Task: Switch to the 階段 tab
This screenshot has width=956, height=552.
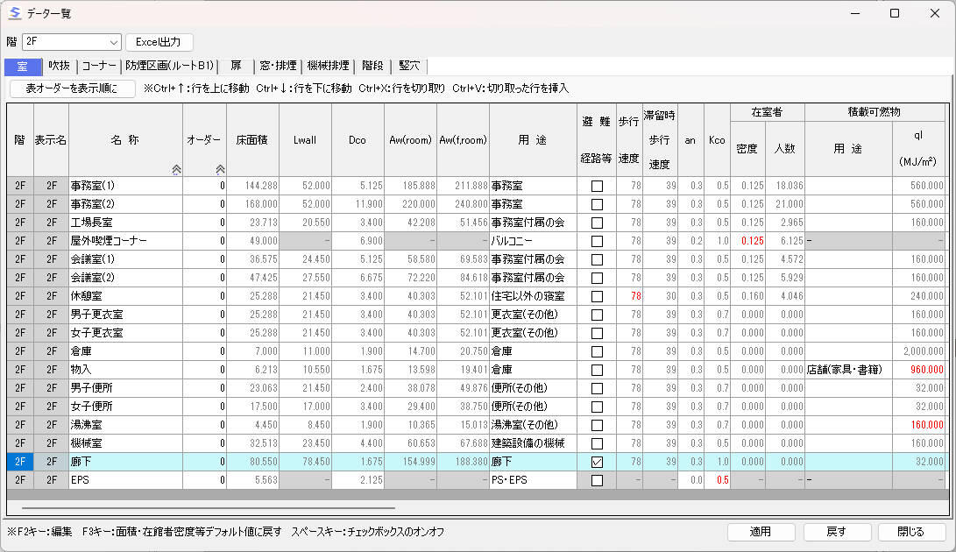Action: click(x=372, y=66)
